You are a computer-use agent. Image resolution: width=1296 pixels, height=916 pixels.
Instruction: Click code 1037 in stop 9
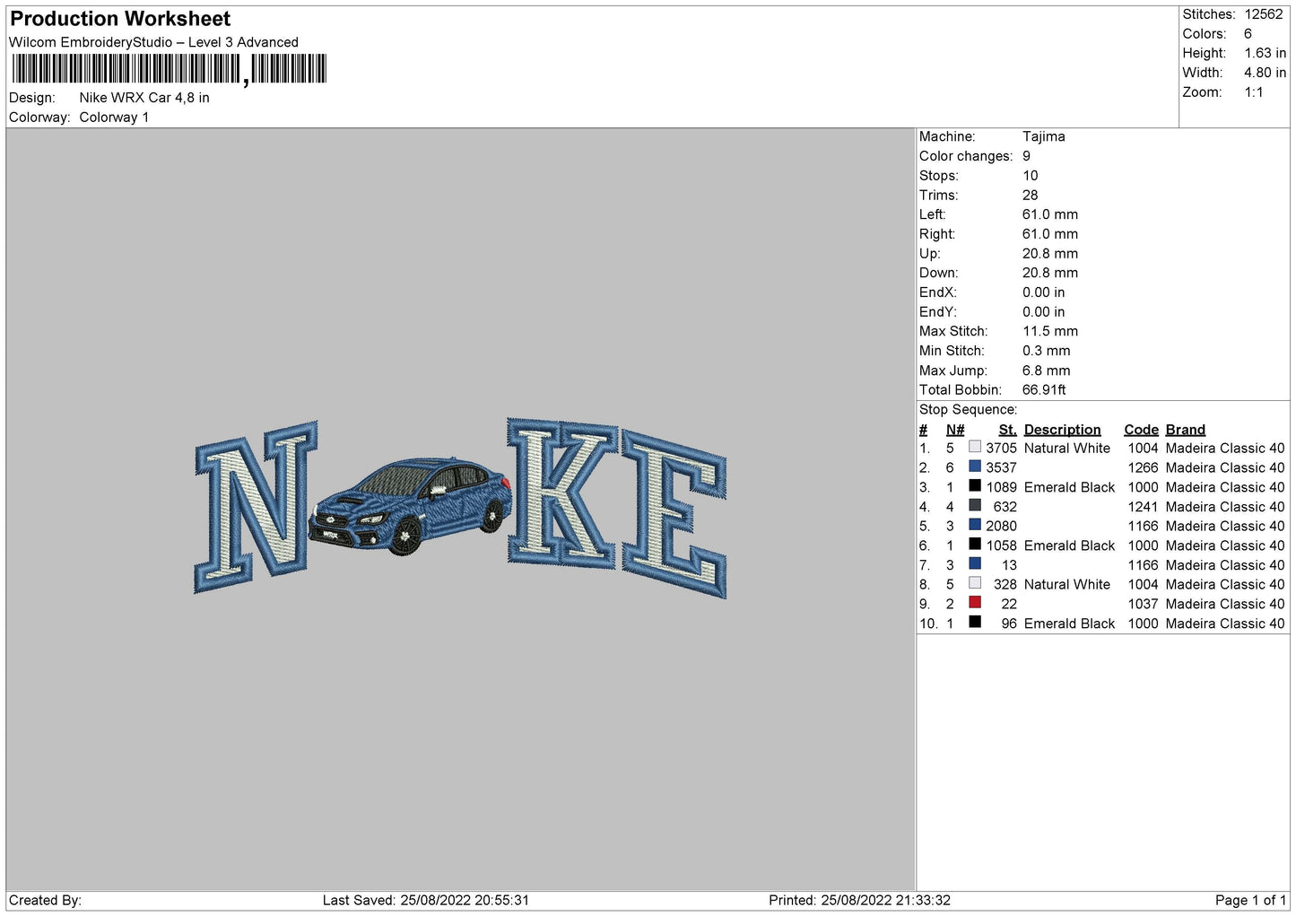pos(1143,605)
